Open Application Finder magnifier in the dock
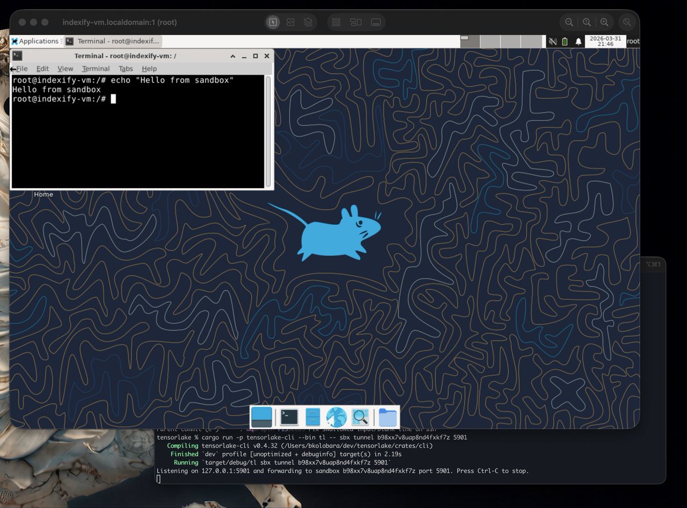687x508 pixels. click(x=361, y=418)
